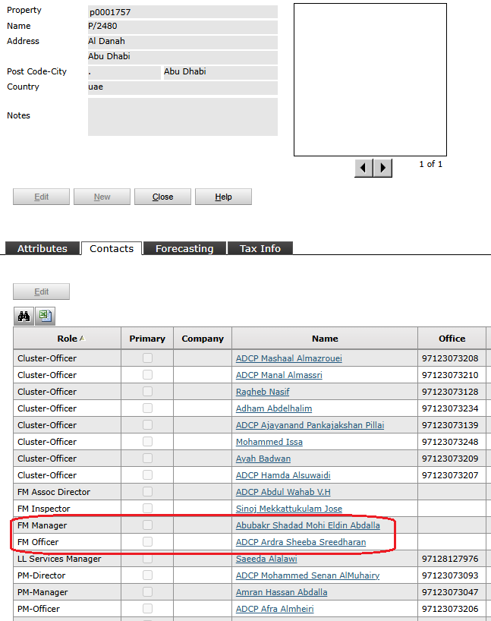
Task: Click the Company column header
Action: point(203,339)
